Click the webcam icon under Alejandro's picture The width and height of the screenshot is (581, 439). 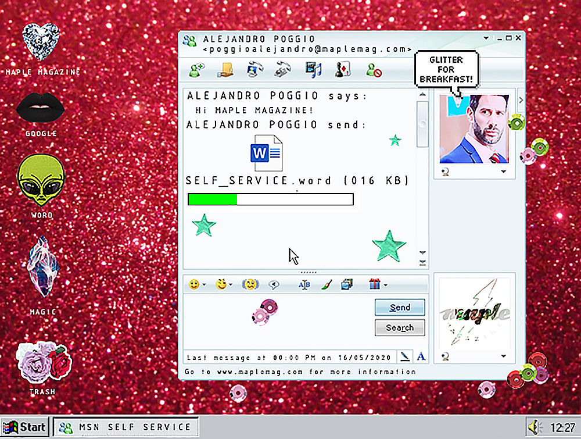click(x=445, y=172)
